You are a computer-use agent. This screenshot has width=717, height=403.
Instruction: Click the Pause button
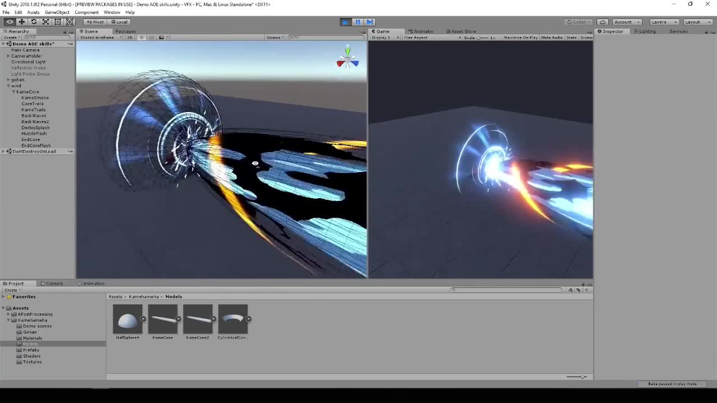(357, 22)
